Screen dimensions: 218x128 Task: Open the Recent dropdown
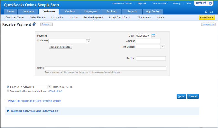coord(47,24)
